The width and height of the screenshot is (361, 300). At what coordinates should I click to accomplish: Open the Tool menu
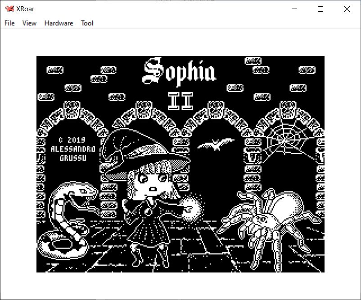(87, 23)
